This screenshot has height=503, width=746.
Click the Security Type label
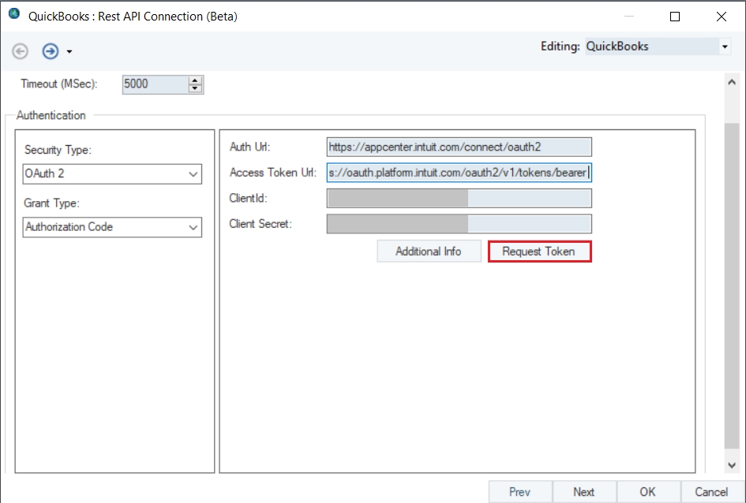[x=58, y=150]
